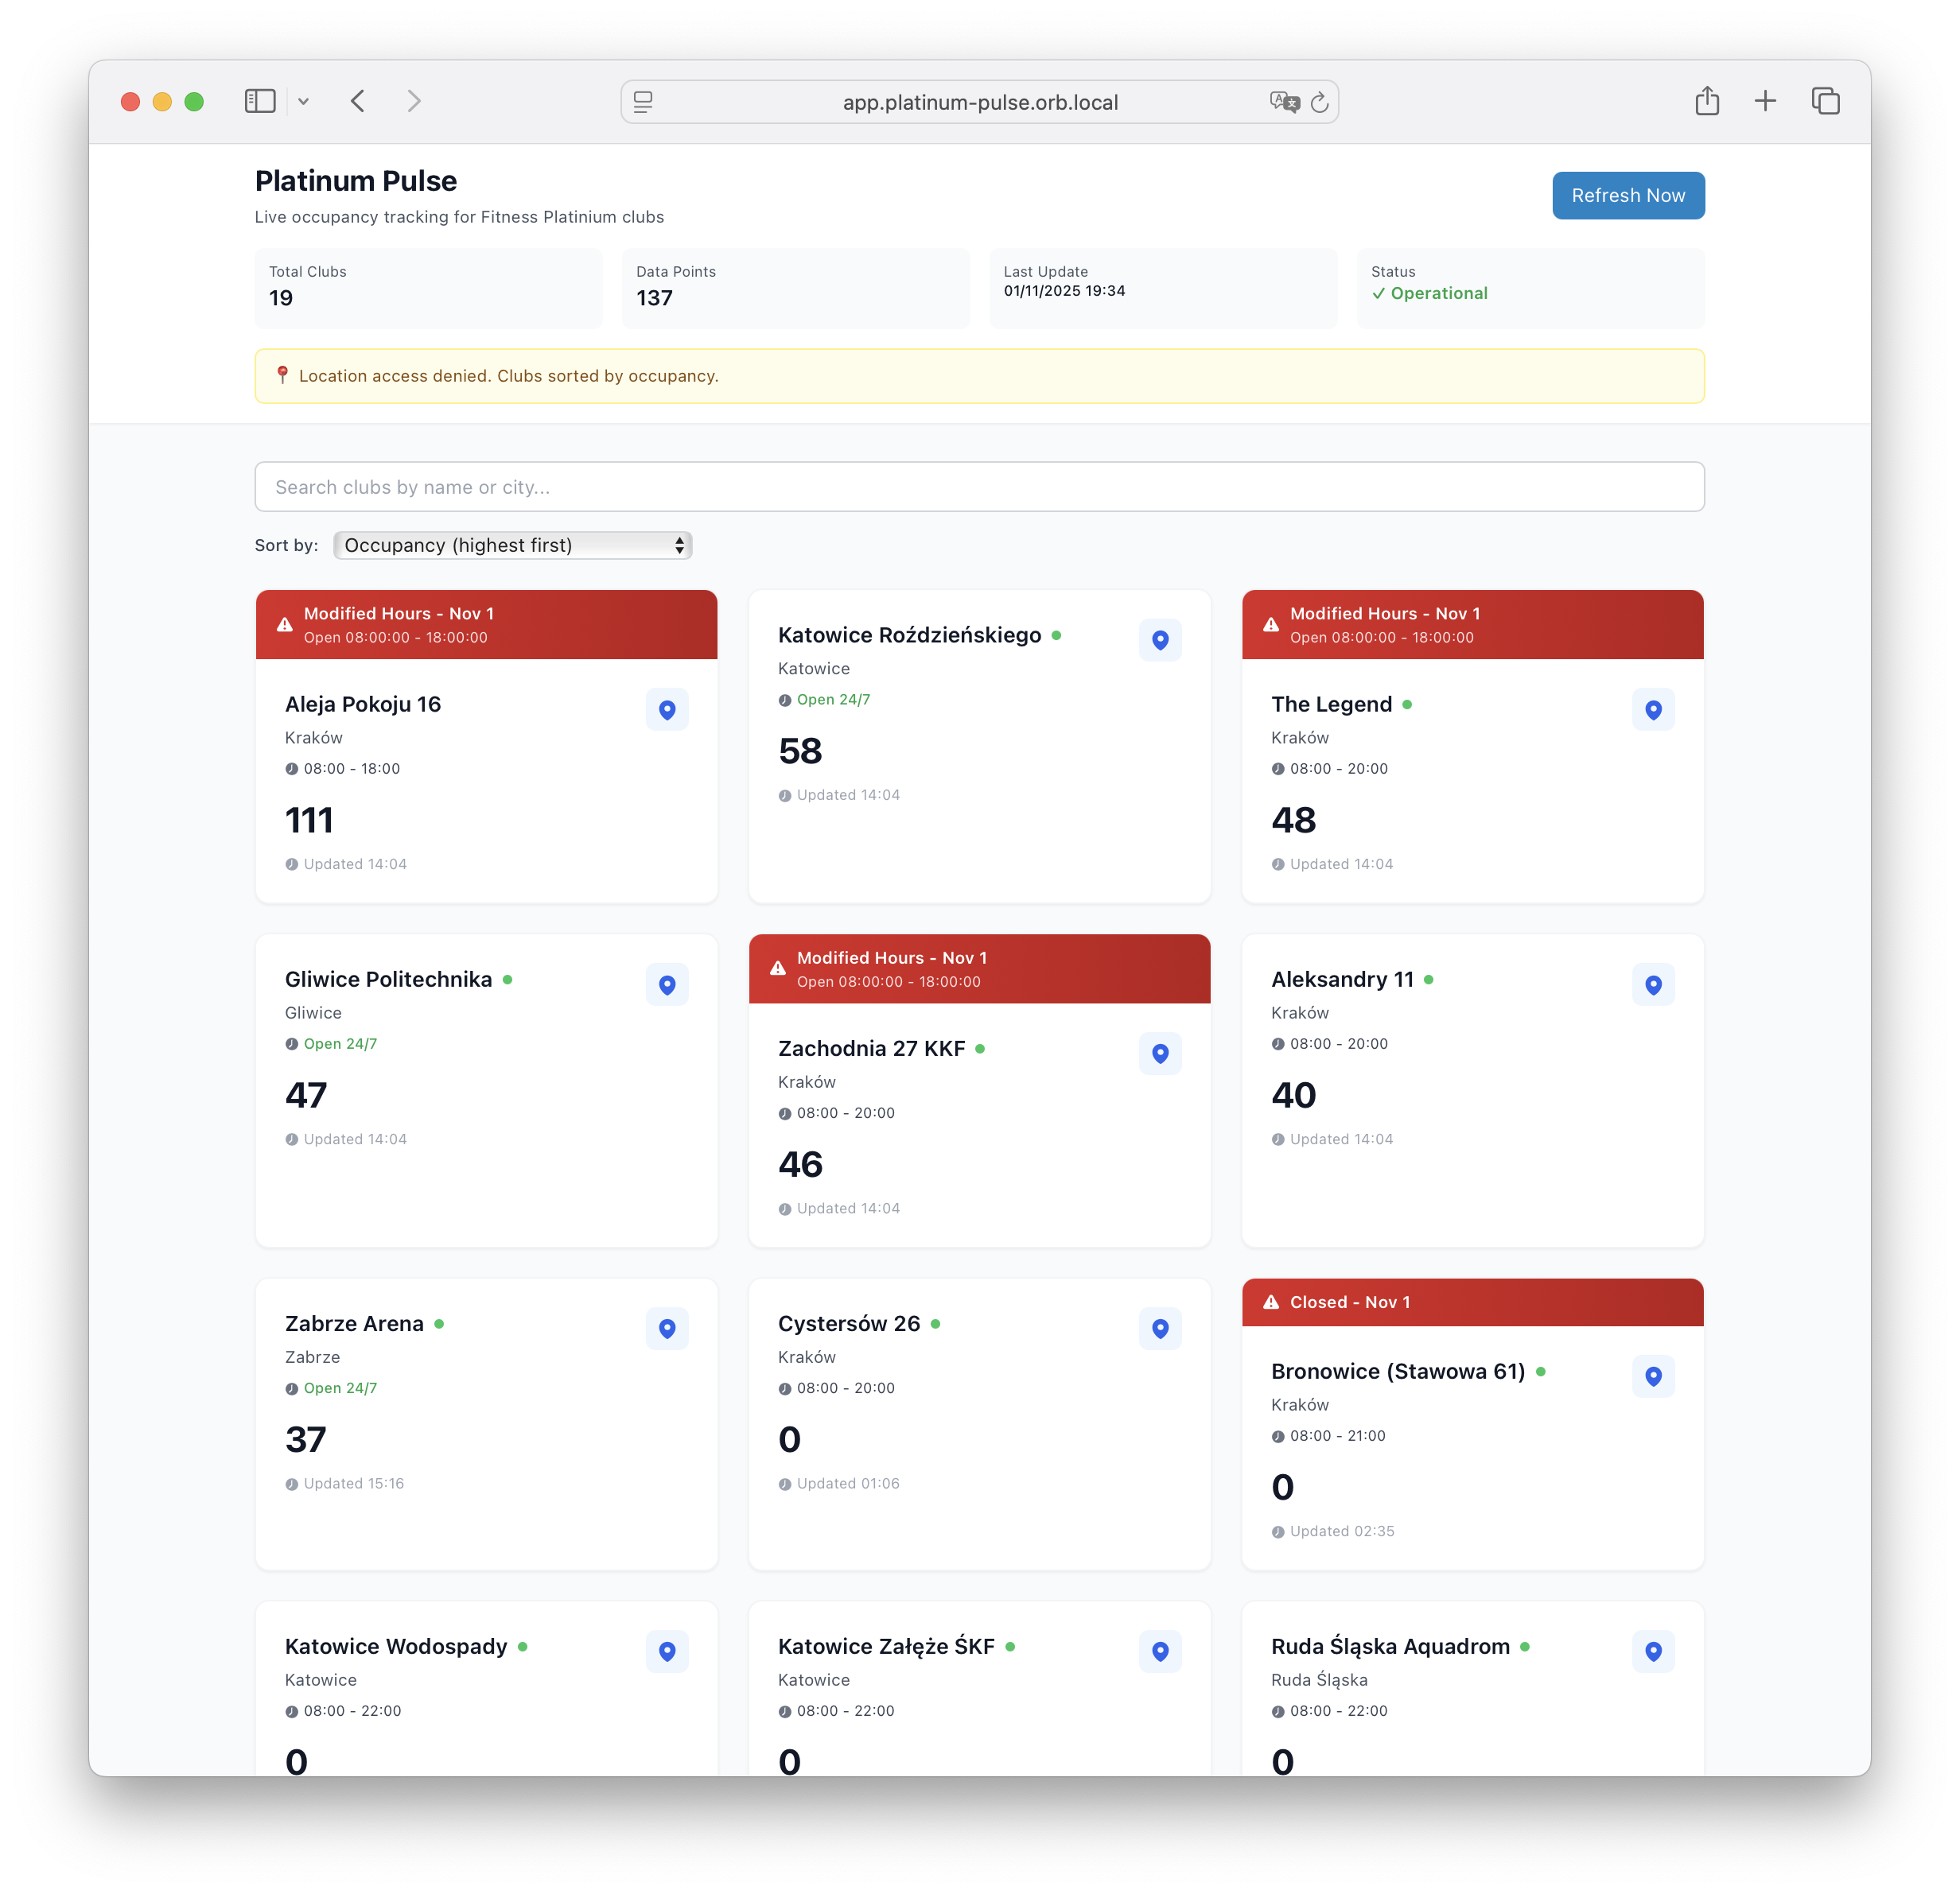This screenshot has width=1960, height=1894.
Task: Click the location pin on Katowice Roździeńskiego card
Action: [1160, 641]
